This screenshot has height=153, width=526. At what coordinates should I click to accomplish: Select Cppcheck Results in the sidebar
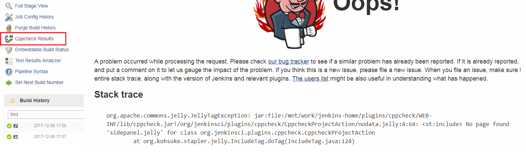[34, 39]
